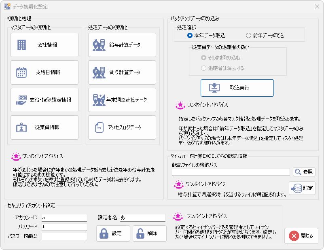
Task: Click the 年末調整計算データ calculator icon
Action: point(99,100)
